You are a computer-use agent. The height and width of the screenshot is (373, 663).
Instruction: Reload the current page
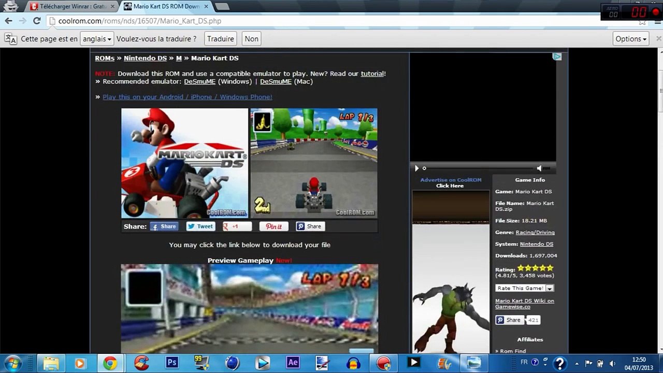tap(37, 21)
